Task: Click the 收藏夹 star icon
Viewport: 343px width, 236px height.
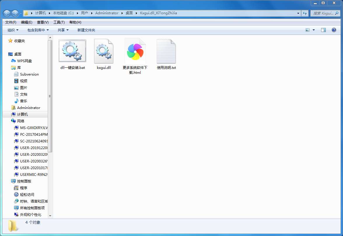Action: pyautogui.click(x=10, y=41)
